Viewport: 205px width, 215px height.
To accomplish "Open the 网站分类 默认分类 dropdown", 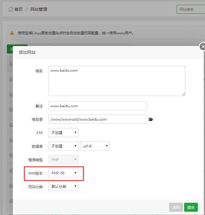I will click(x=63, y=187).
